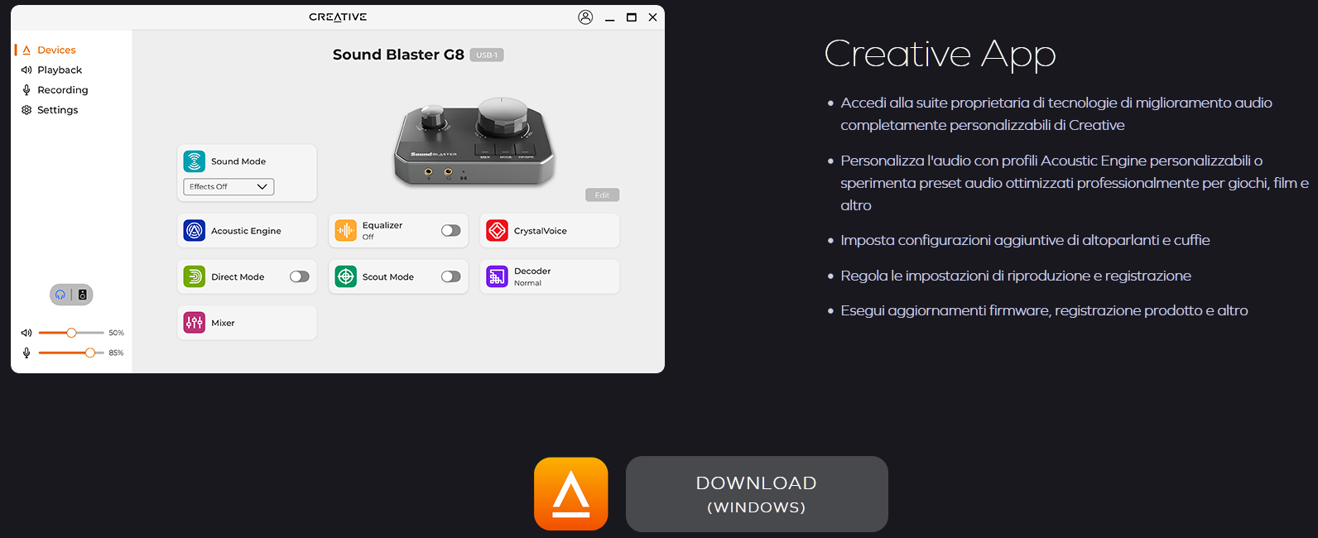Maximize the Creative app window

632,17
